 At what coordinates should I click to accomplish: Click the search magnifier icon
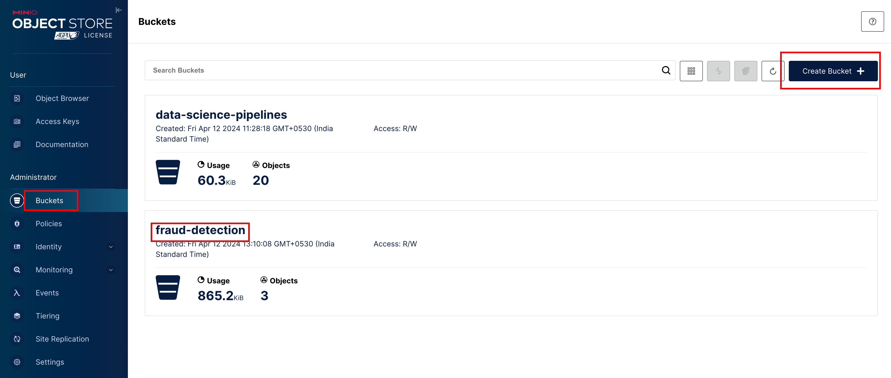pos(666,70)
